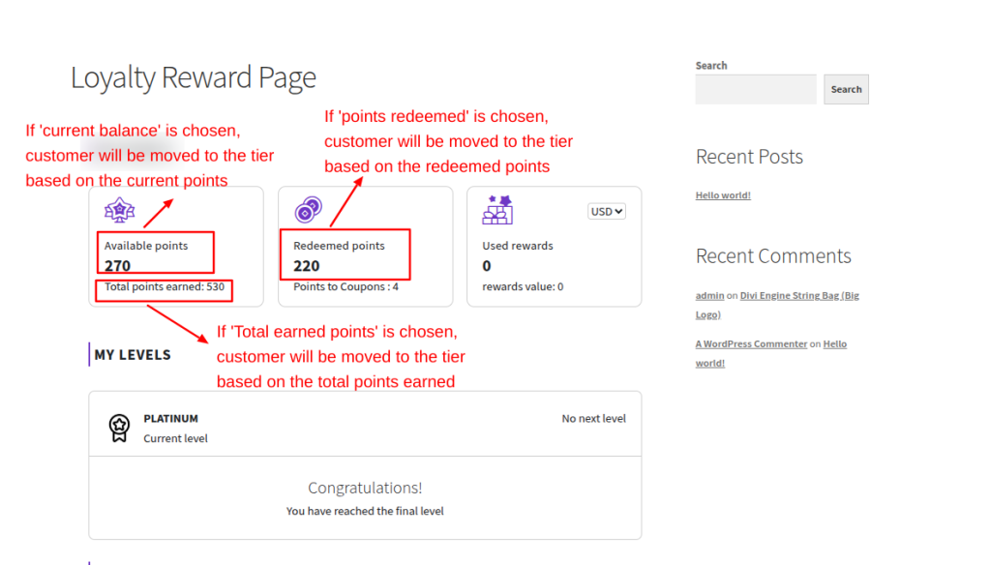
Task: Click the Loyalty Reward Page title
Action: [x=194, y=77]
